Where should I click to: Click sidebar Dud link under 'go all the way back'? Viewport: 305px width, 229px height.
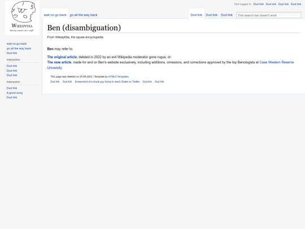pos(12,53)
